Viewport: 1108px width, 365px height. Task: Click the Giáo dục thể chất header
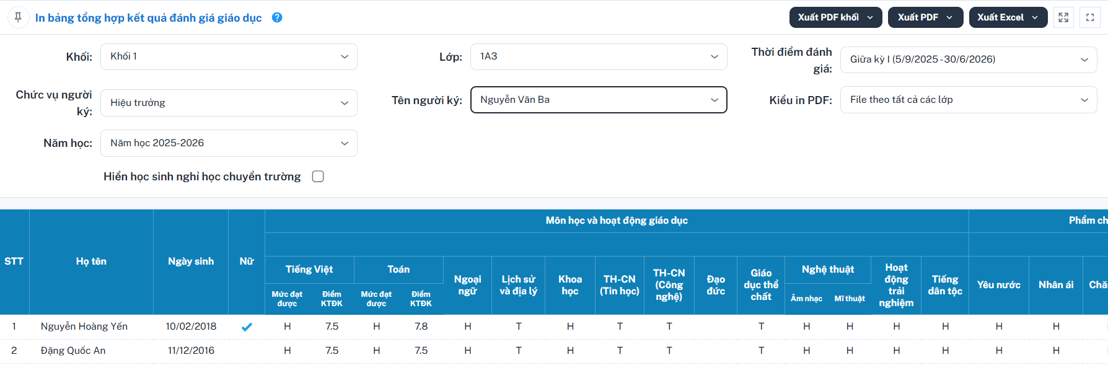[x=761, y=285]
